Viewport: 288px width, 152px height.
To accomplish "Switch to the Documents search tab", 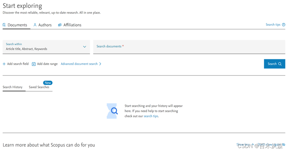I will pyautogui.click(x=15, y=25).
